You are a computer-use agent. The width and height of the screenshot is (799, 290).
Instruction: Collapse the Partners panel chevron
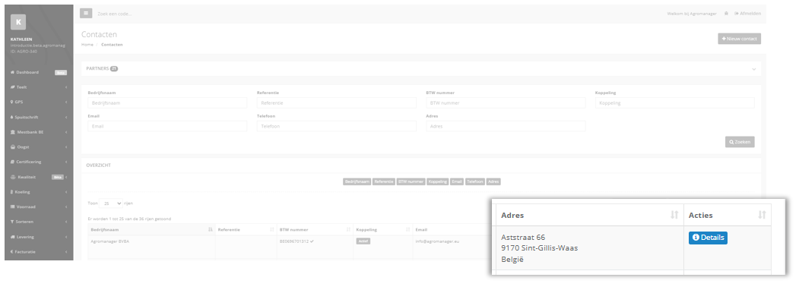(x=753, y=68)
